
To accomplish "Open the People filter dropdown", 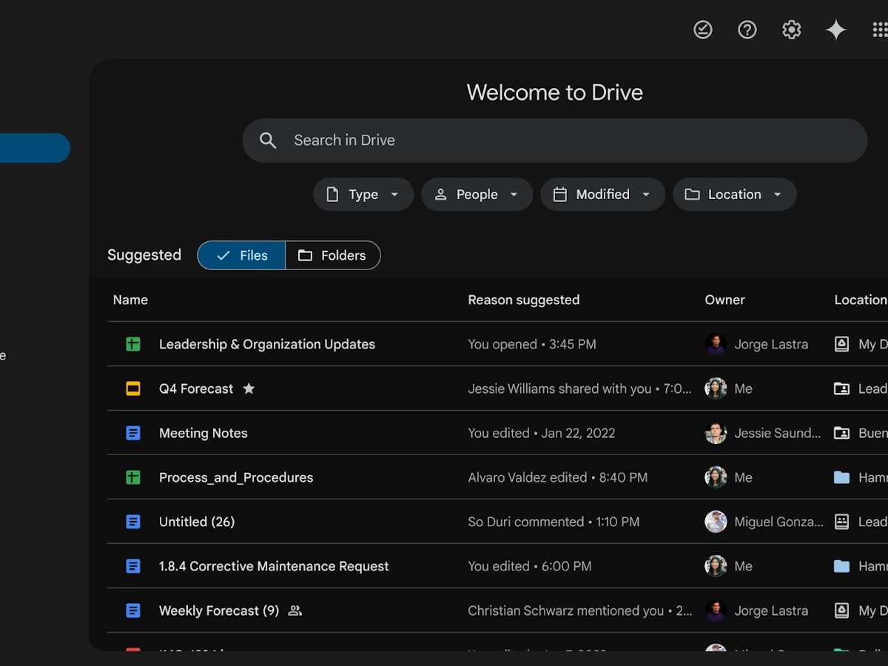I will tap(477, 195).
